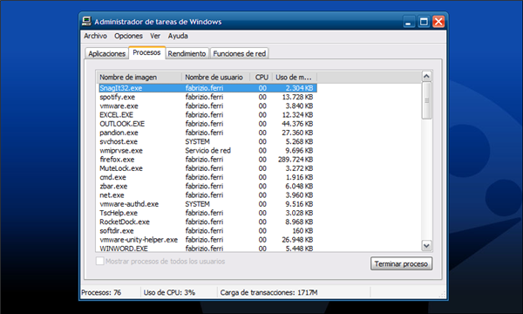Select the EXCEL.EXE process
The width and height of the screenshot is (523, 314).
click(x=207, y=115)
